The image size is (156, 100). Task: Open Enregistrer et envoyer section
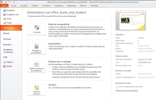8,51
